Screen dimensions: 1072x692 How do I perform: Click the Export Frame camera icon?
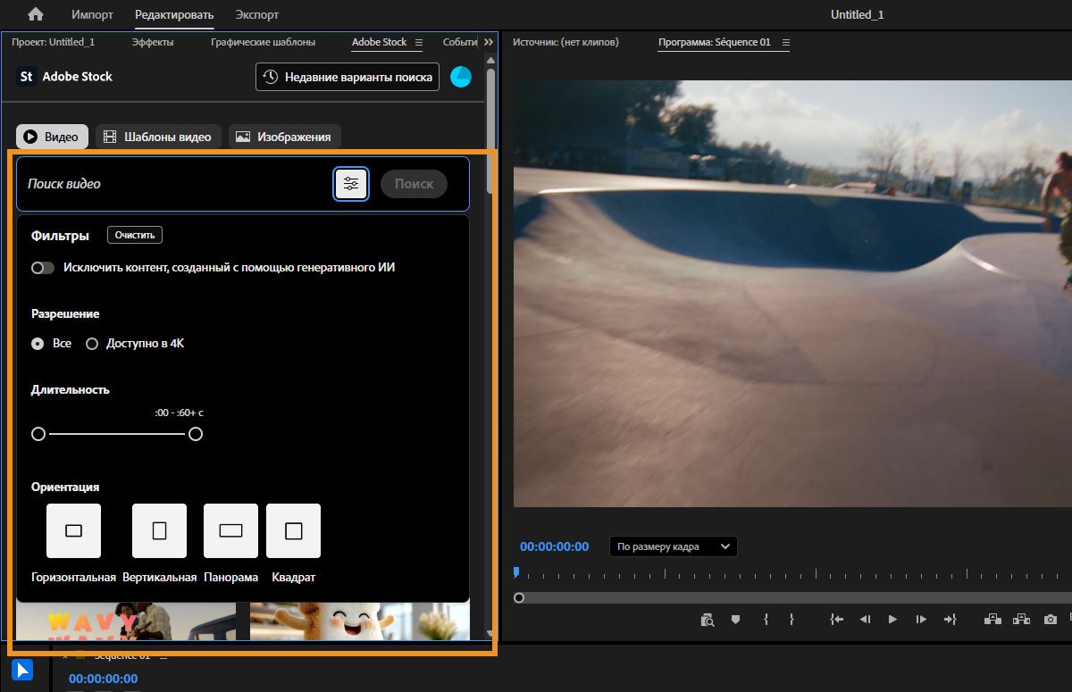[1050, 619]
